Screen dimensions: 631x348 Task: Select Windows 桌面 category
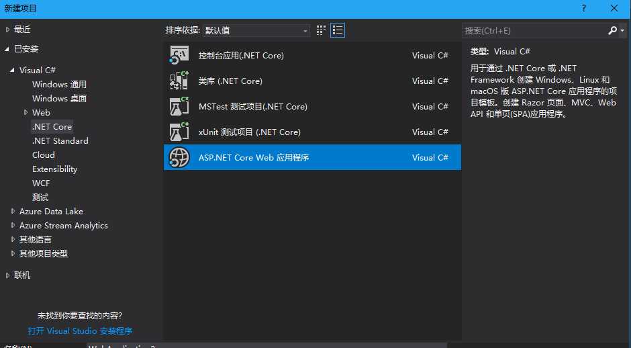point(59,98)
